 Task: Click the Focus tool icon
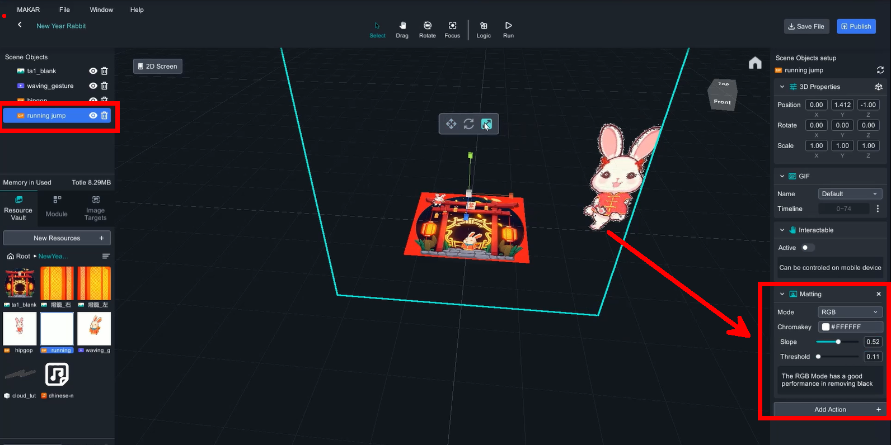point(452,30)
